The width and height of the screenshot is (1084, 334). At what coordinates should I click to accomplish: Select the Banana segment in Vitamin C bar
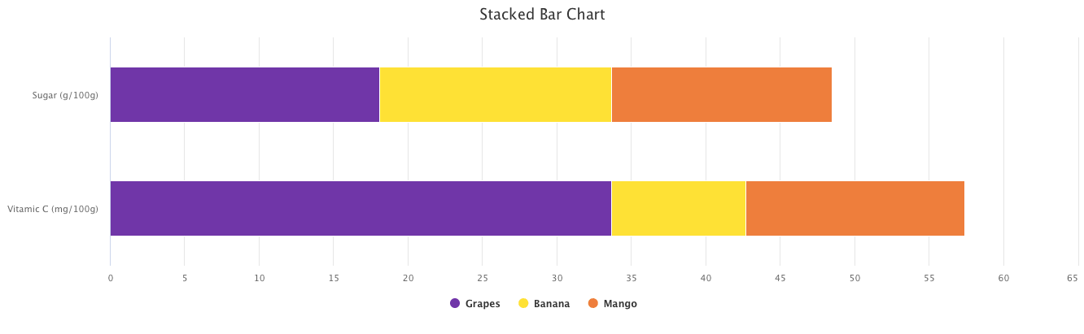(x=679, y=209)
